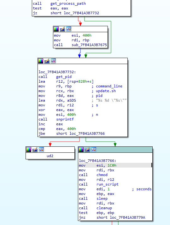Click the aSDS string reference
The width and height of the screenshot is (170, 225).
[x=72, y=100]
